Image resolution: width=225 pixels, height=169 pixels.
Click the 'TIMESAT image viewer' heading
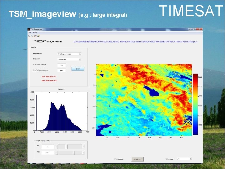point(48,41)
